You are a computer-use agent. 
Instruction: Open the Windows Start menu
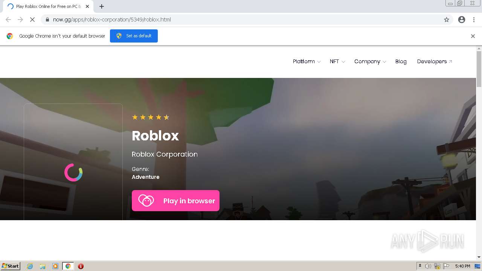click(11, 266)
